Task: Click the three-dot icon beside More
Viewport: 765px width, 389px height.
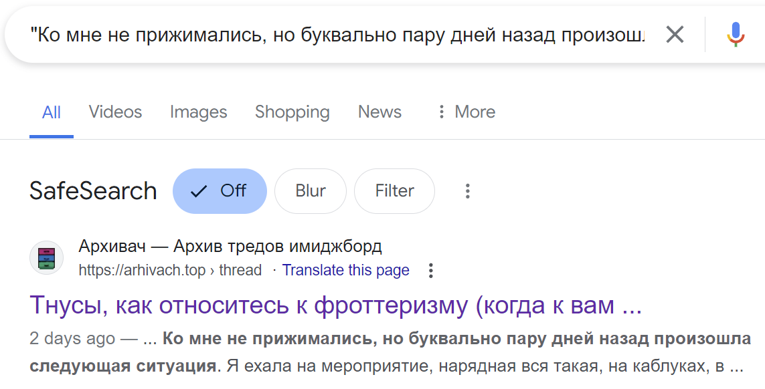Action: point(441,112)
